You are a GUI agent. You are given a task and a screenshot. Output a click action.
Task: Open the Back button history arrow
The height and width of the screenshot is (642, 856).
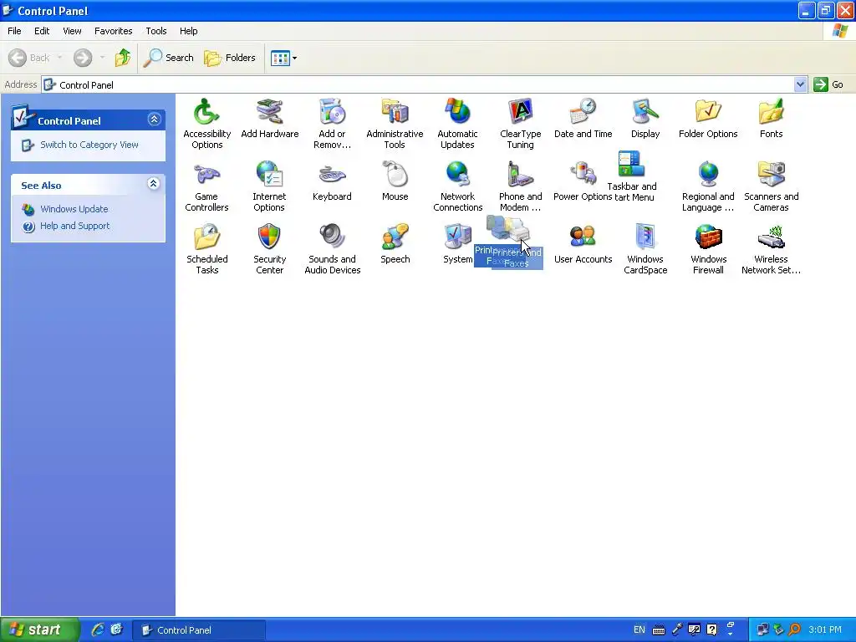(x=59, y=58)
